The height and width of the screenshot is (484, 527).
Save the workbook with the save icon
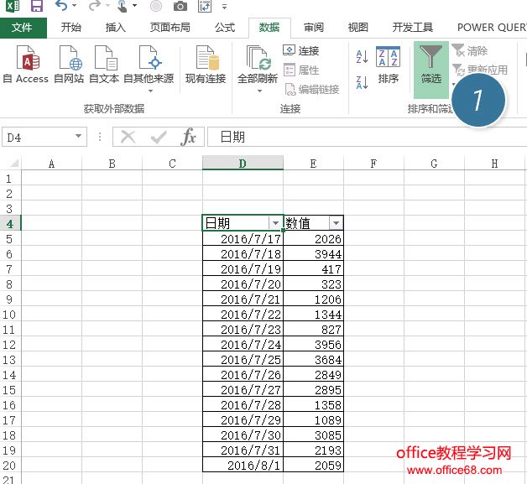point(37,6)
